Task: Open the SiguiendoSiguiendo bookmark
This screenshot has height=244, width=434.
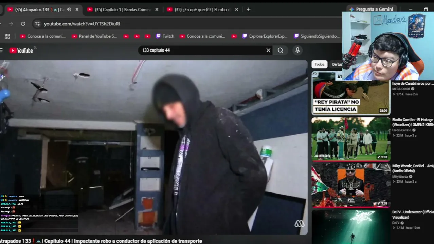Action: pos(317,36)
